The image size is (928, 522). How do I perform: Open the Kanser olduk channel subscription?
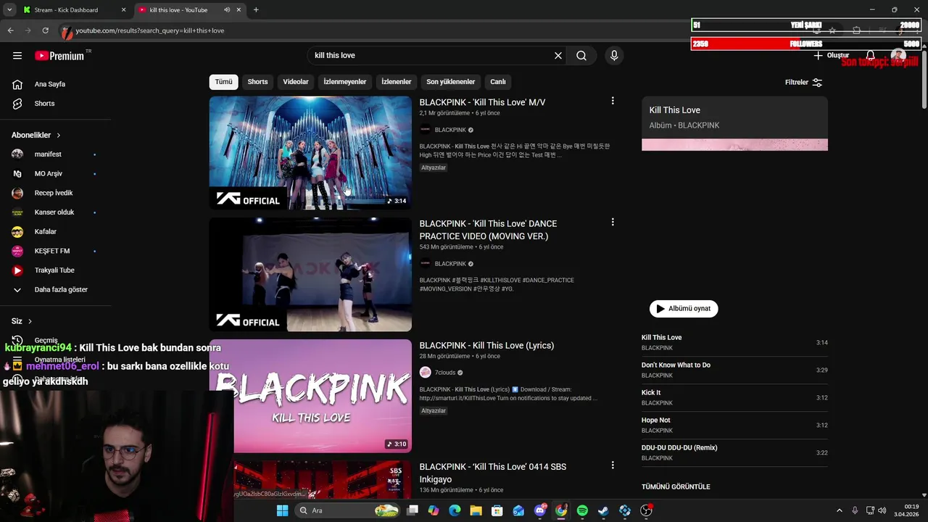[x=54, y=212]
